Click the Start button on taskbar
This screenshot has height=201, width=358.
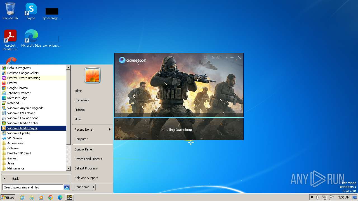(x=8, y=197)
